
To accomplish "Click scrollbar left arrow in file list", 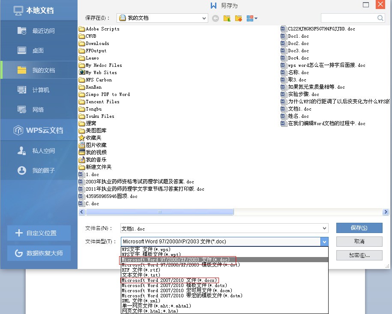I will tap(82, 212).
